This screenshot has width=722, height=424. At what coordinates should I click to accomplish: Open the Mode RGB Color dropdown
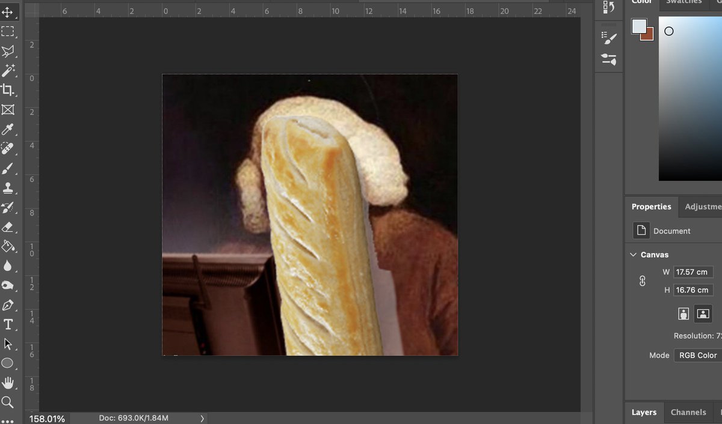(x=697, y=355)
